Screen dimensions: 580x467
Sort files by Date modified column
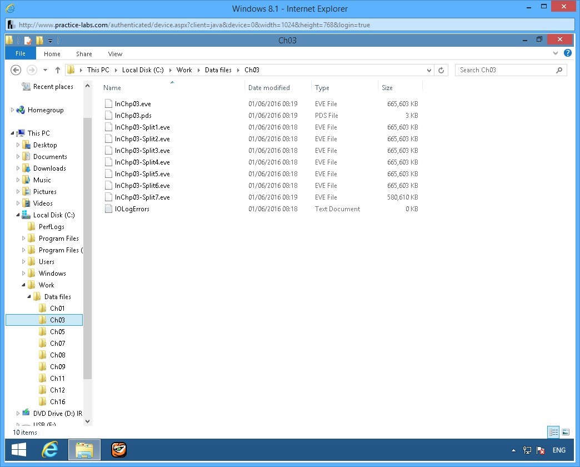pos(269,88)
